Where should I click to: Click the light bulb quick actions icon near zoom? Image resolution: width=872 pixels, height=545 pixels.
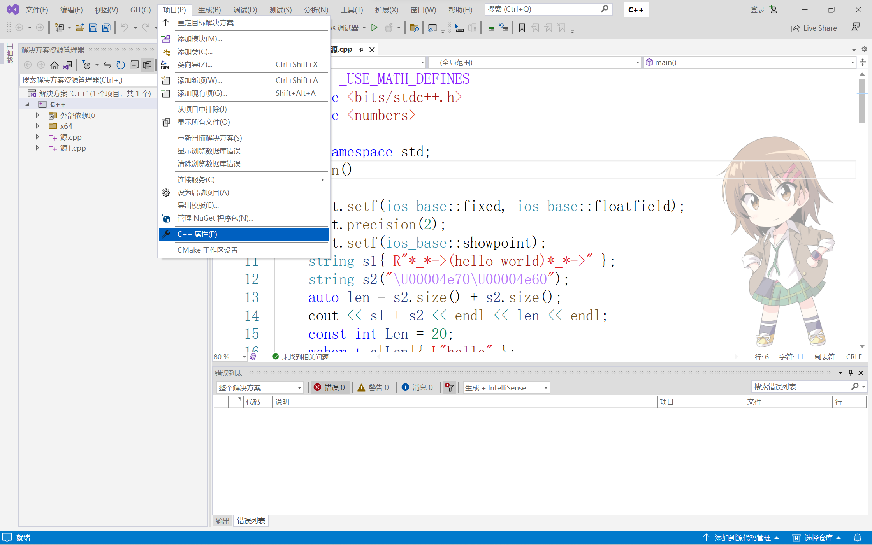(253, 357)
